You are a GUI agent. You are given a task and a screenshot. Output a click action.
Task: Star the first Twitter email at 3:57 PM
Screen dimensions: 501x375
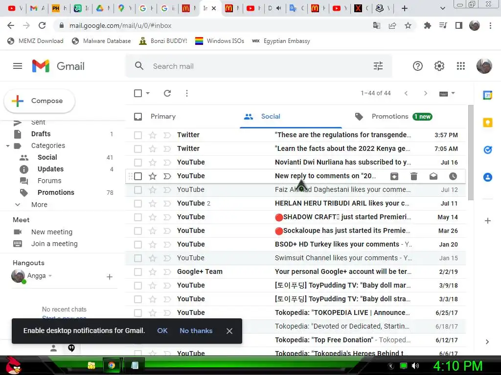pos(153,135)
